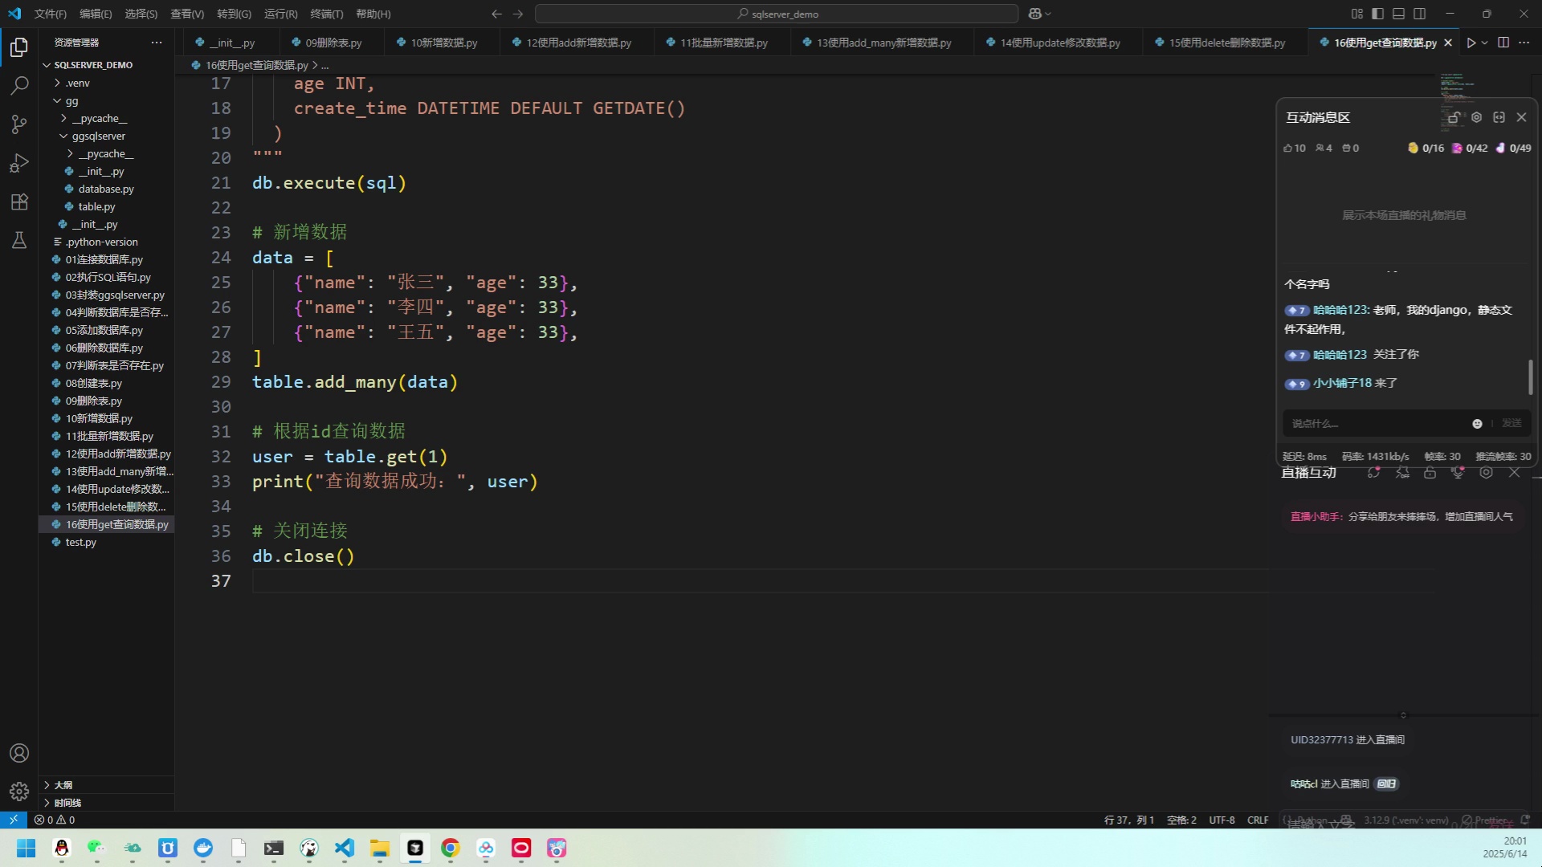Run the Python file with the play button
Screen dimensions: 1542x867
tap(1471, 43)
